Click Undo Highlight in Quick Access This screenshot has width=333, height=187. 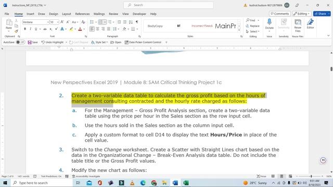pos(53,42)
